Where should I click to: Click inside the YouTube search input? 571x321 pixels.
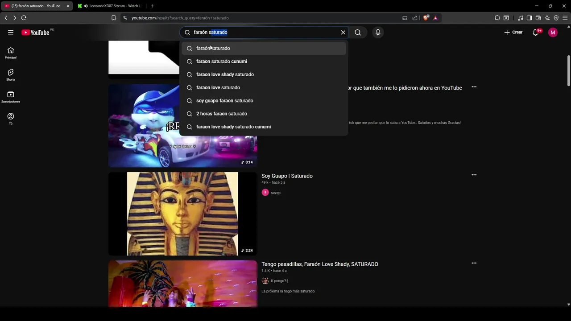pos(263,32)
